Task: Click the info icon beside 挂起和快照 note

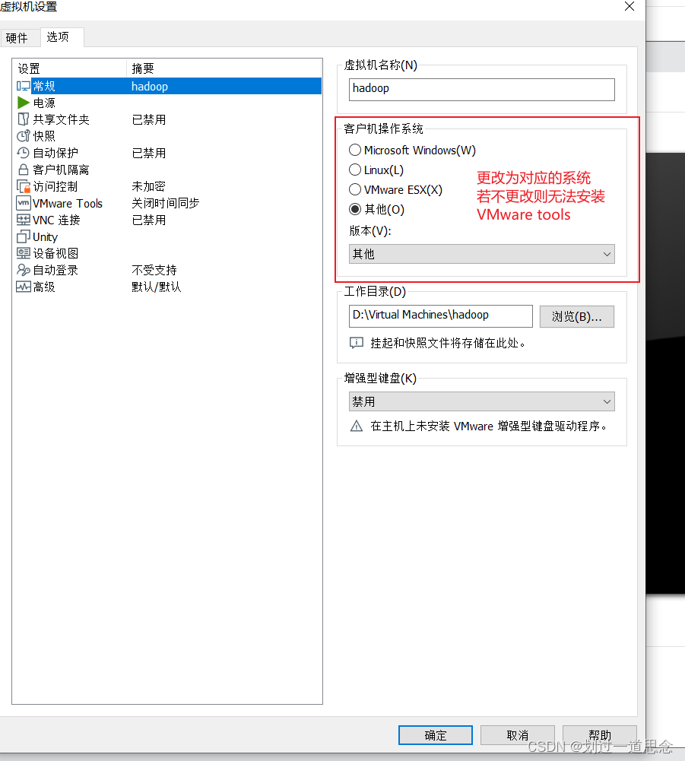Action: coord(357,343)
